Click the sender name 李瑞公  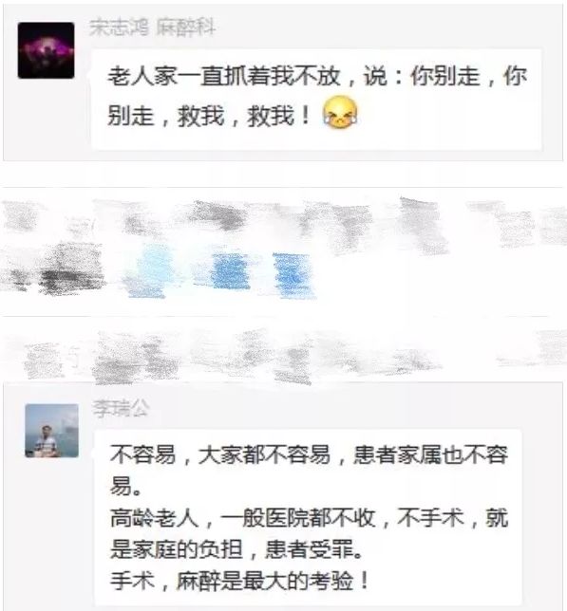(x=121, y=408)
